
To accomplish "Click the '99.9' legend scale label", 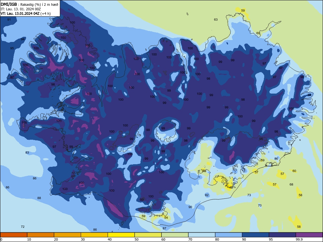I will pos(299,239).
